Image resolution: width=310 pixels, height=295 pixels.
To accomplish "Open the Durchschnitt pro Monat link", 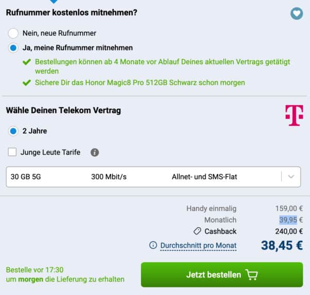I will pyautogui.click(x=198, y=245).
